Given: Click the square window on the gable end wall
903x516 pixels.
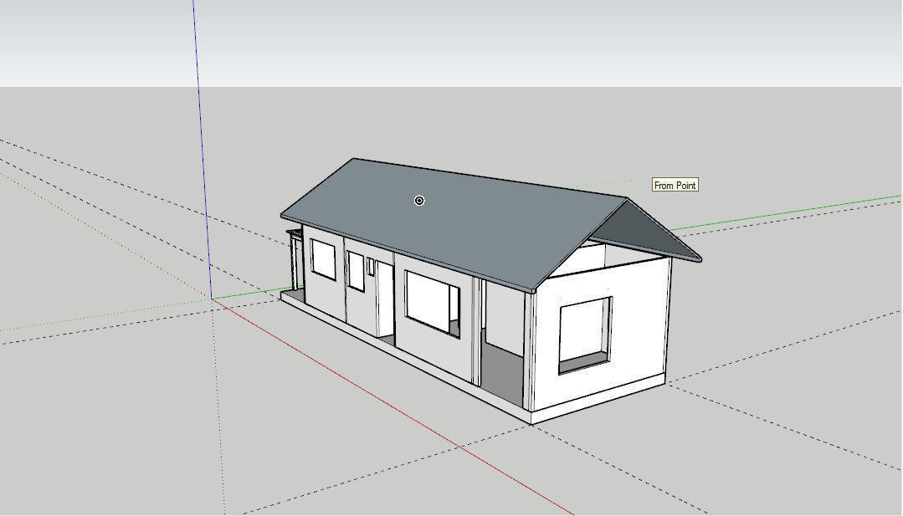Looking at the screenshot, I should 584,335.
